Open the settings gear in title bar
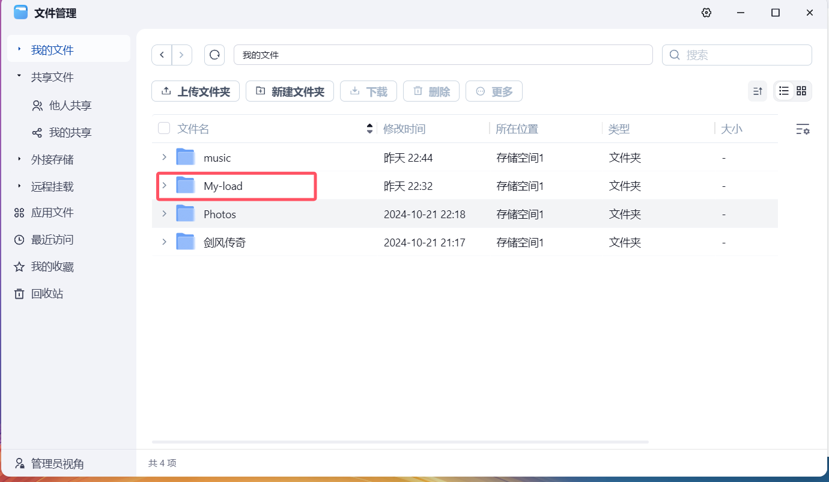The height and width of the screenshot is (482, 829). 706,13
